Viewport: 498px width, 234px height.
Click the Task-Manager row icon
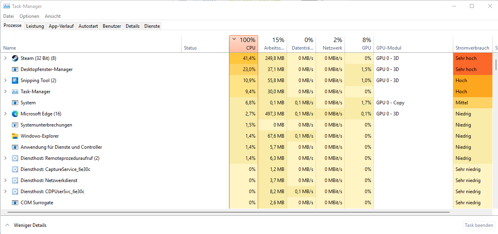15,92
